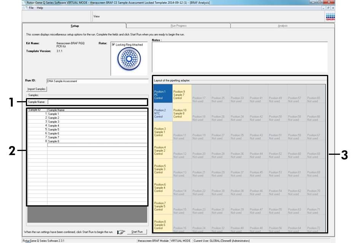Switch to the Run Progress tab
Viewport: 356px width, 243px height.
179,25
